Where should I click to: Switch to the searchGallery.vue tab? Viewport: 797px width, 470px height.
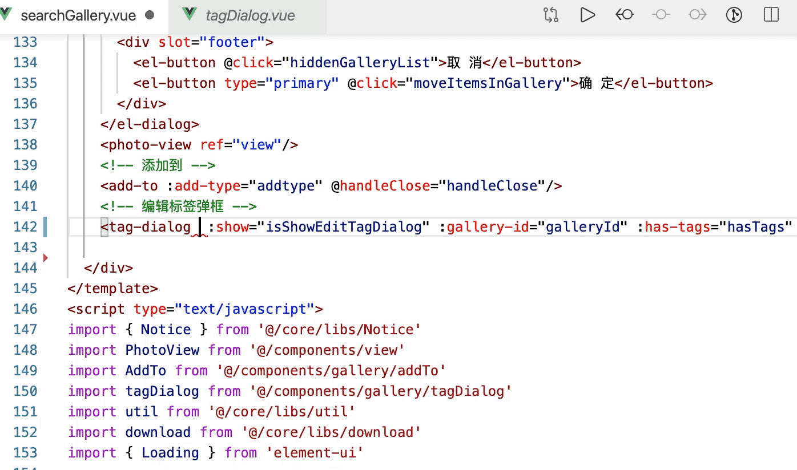coord(83,15)
